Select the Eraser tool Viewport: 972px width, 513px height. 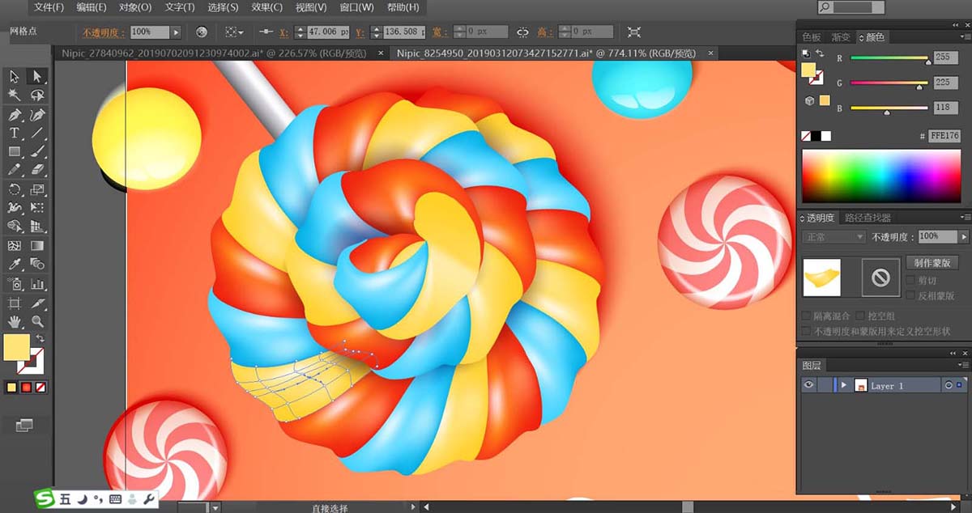(x=36, y=170)
